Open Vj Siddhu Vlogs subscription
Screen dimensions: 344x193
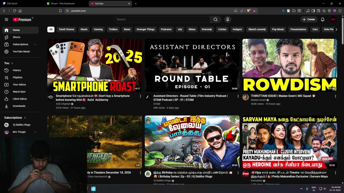pyautogui.click(x=20, y=125)
